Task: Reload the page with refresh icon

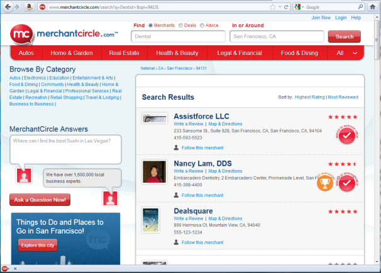Action: click(286, 7)
